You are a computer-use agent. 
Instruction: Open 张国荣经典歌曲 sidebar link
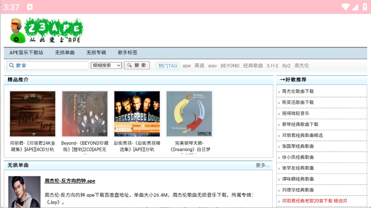click(x=297, y=146)
